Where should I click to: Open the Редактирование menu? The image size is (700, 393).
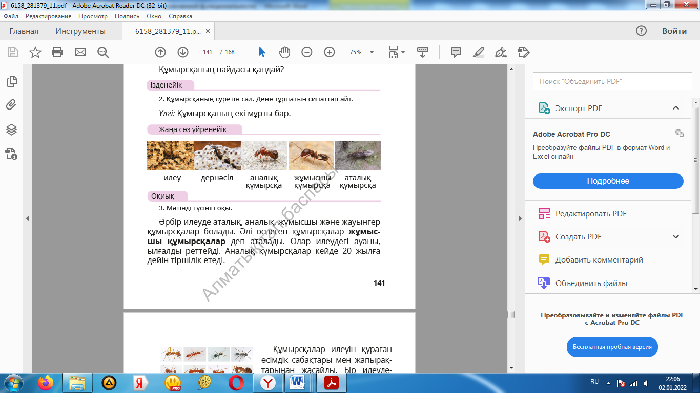point(48,16)
